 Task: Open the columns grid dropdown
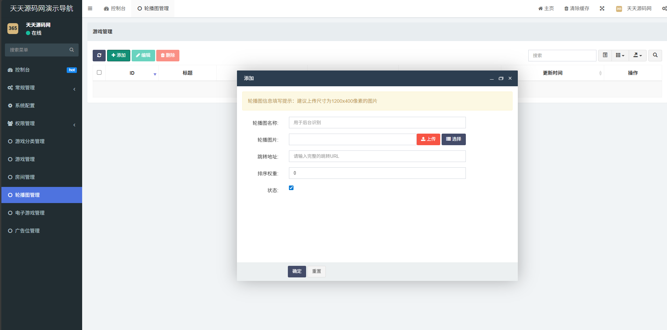[x=620, y=55]
